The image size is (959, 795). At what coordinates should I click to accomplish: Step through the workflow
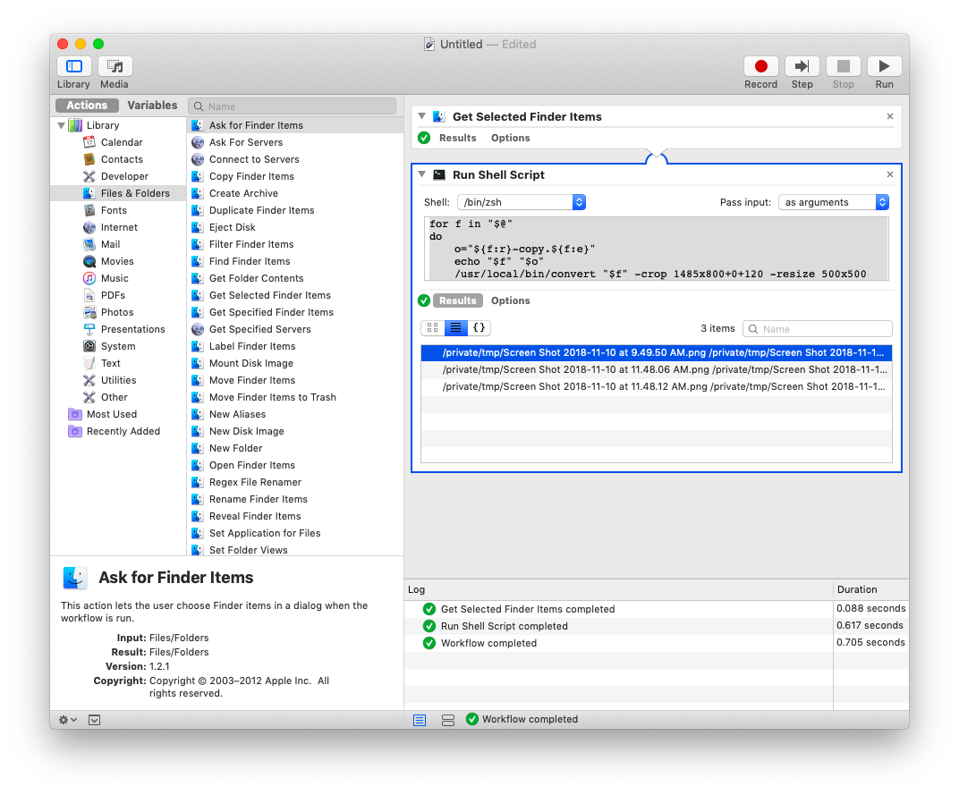(x=802, y=66)
